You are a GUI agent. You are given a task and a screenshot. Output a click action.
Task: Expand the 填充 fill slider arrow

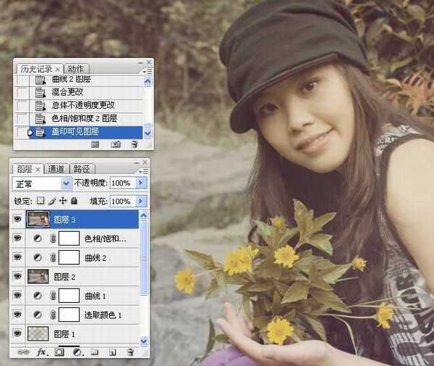[141, 201]
